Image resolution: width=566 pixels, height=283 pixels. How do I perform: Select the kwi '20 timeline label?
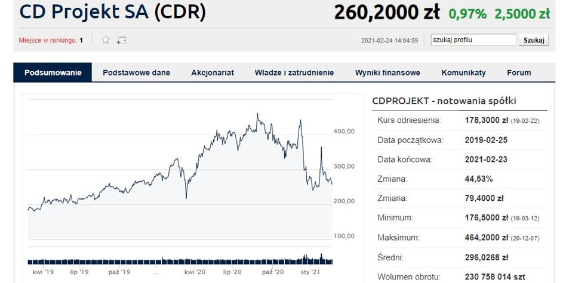[195, 272]
